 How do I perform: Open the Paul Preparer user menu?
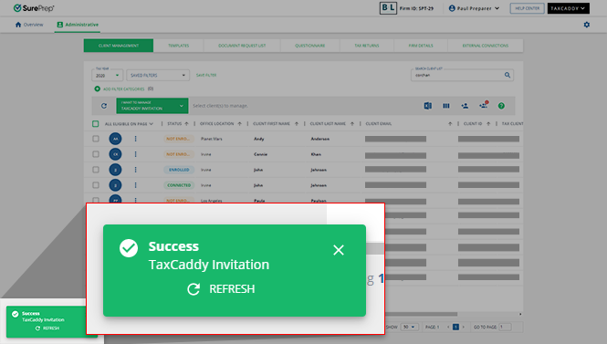(x=474, y=8)
